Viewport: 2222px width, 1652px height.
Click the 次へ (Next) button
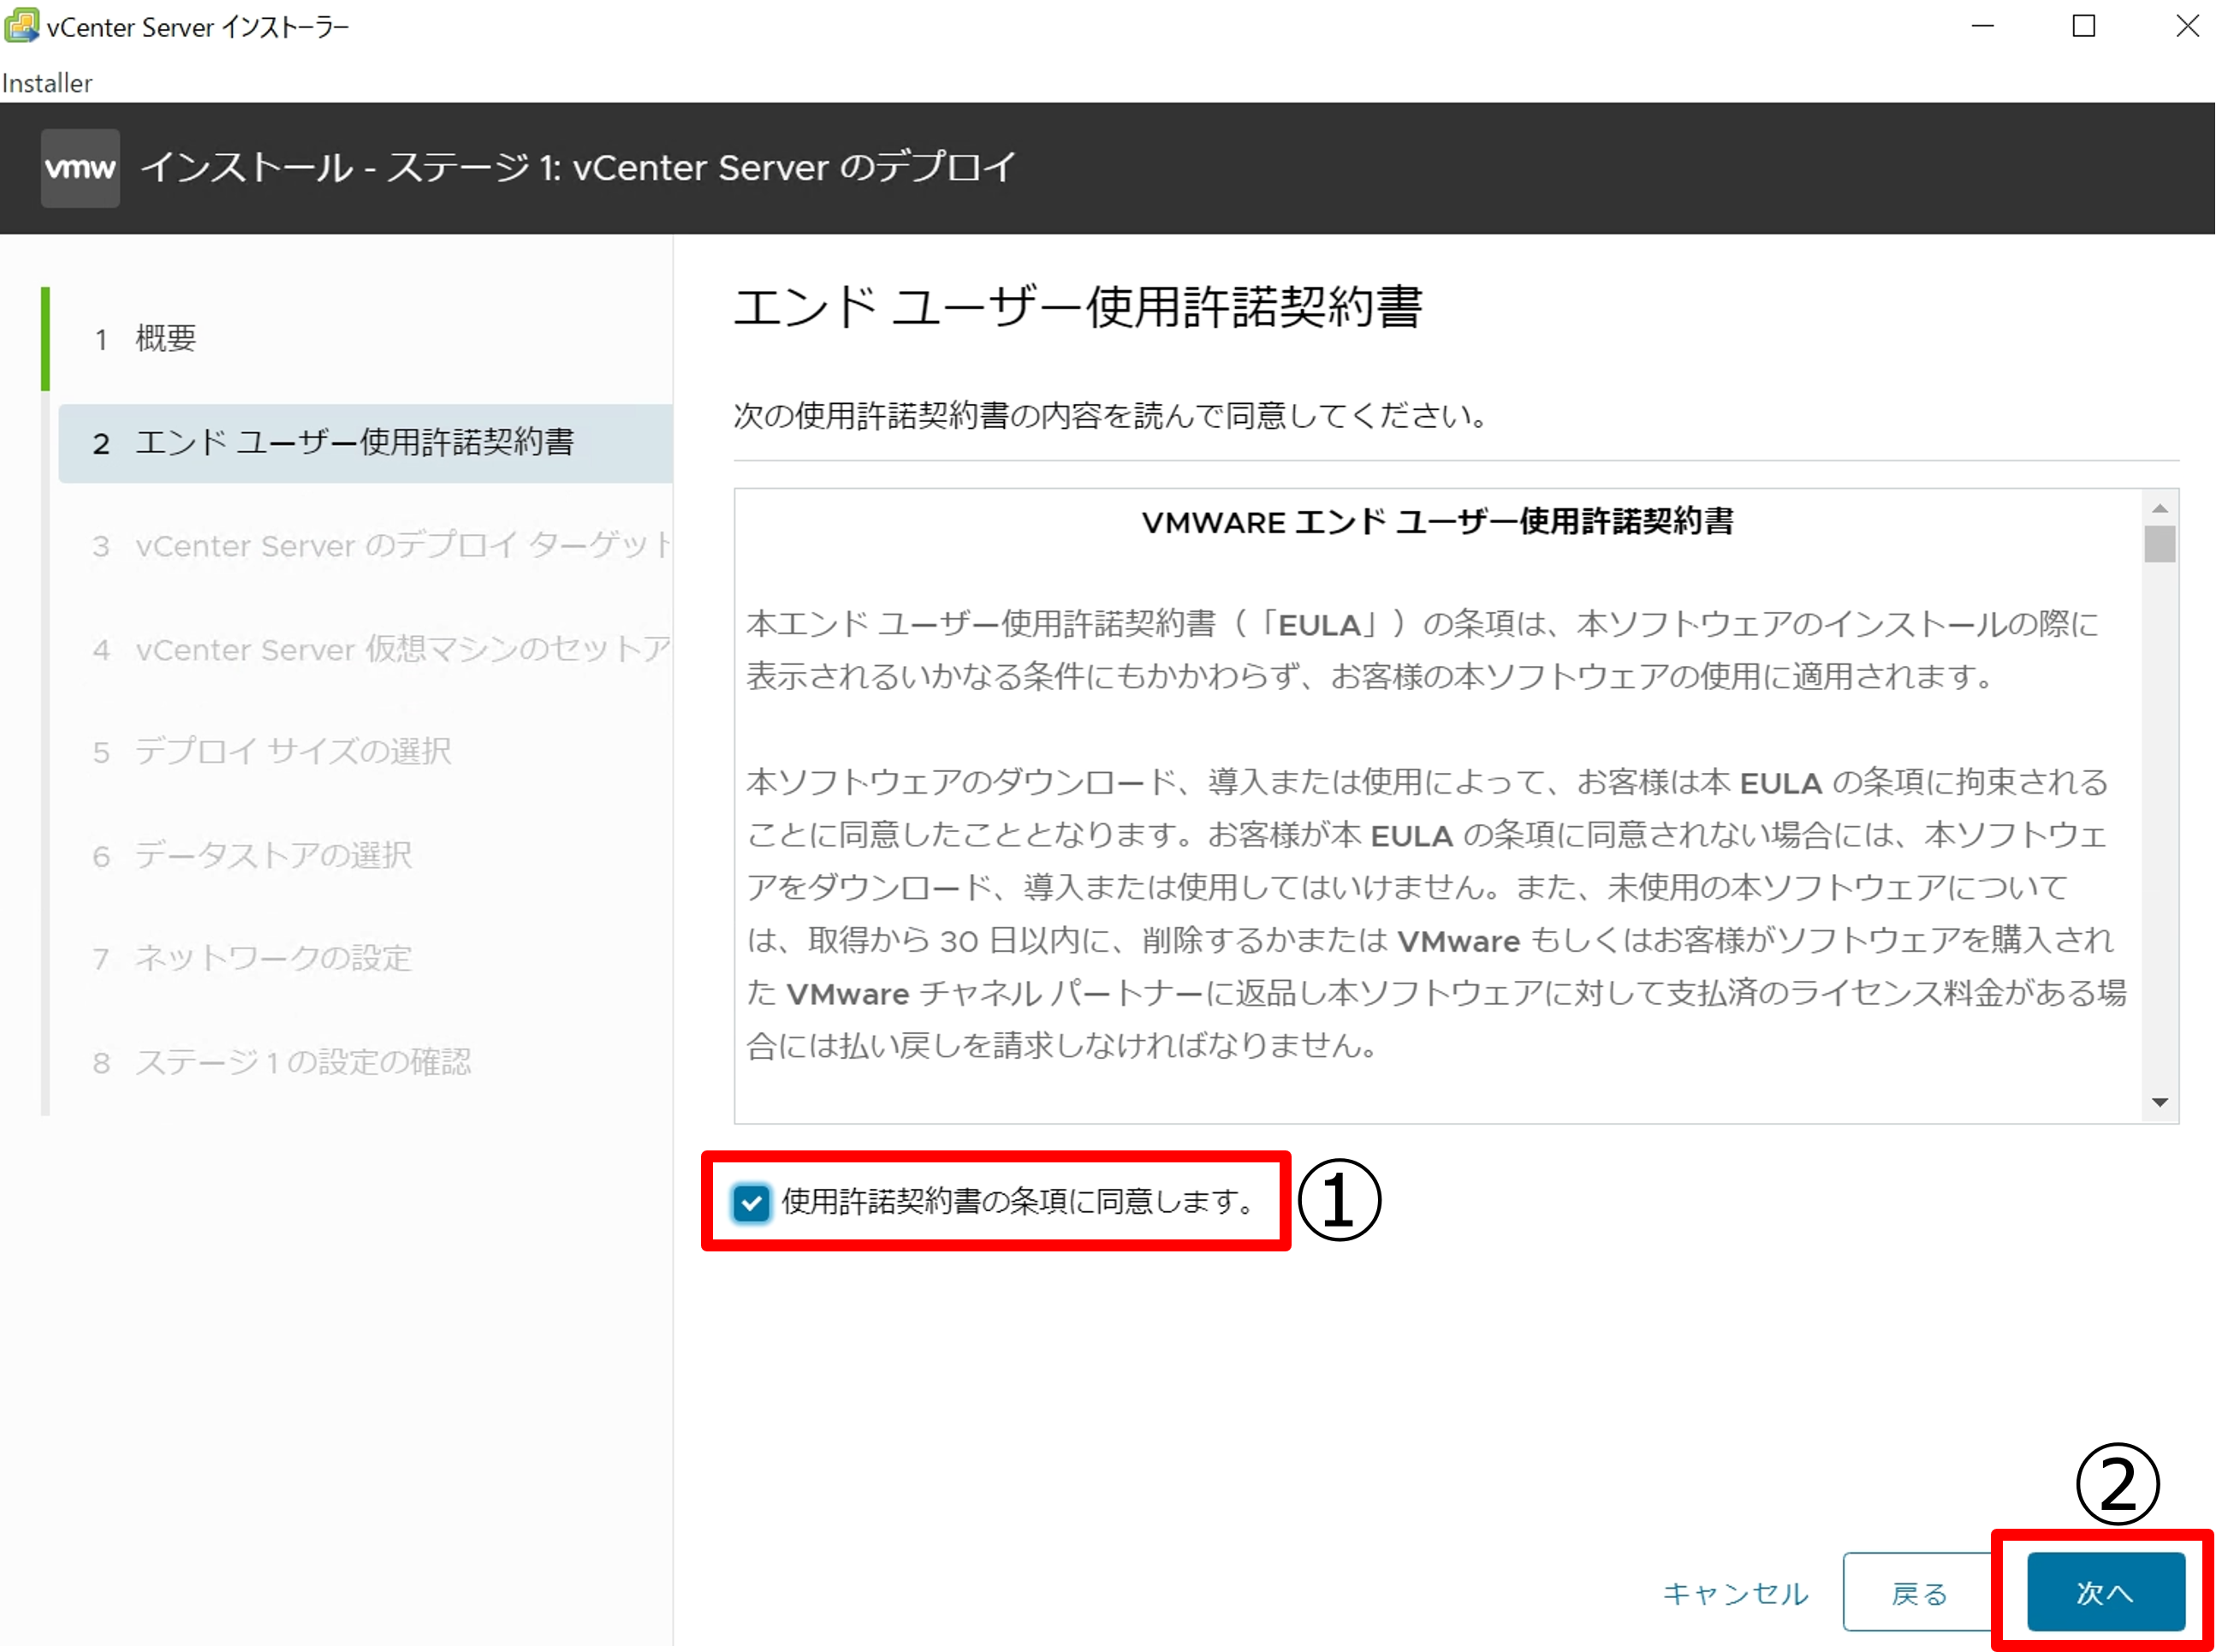point(2105,1592)
